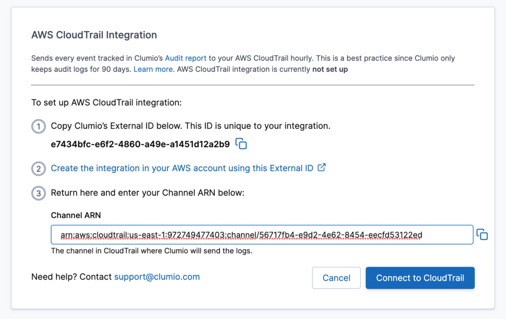
Task: Click the Channel ARN field label
Action: pyautogui.click(x=76, y=215)
